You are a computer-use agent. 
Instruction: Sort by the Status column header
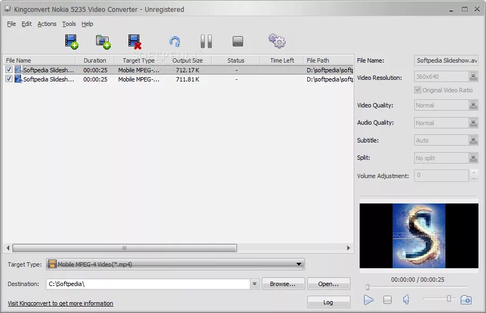[x=236, y=60]
